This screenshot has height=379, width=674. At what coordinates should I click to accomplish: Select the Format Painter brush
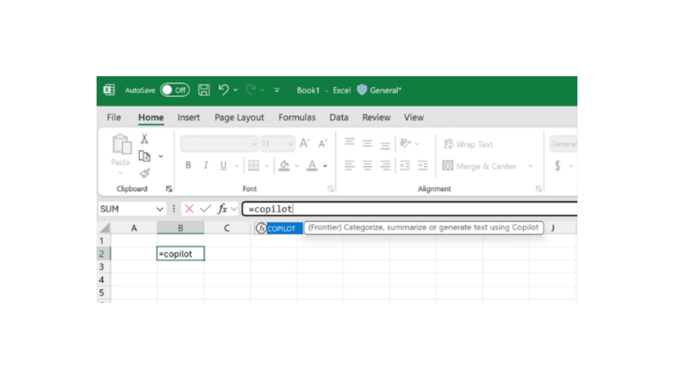point(144,173)
